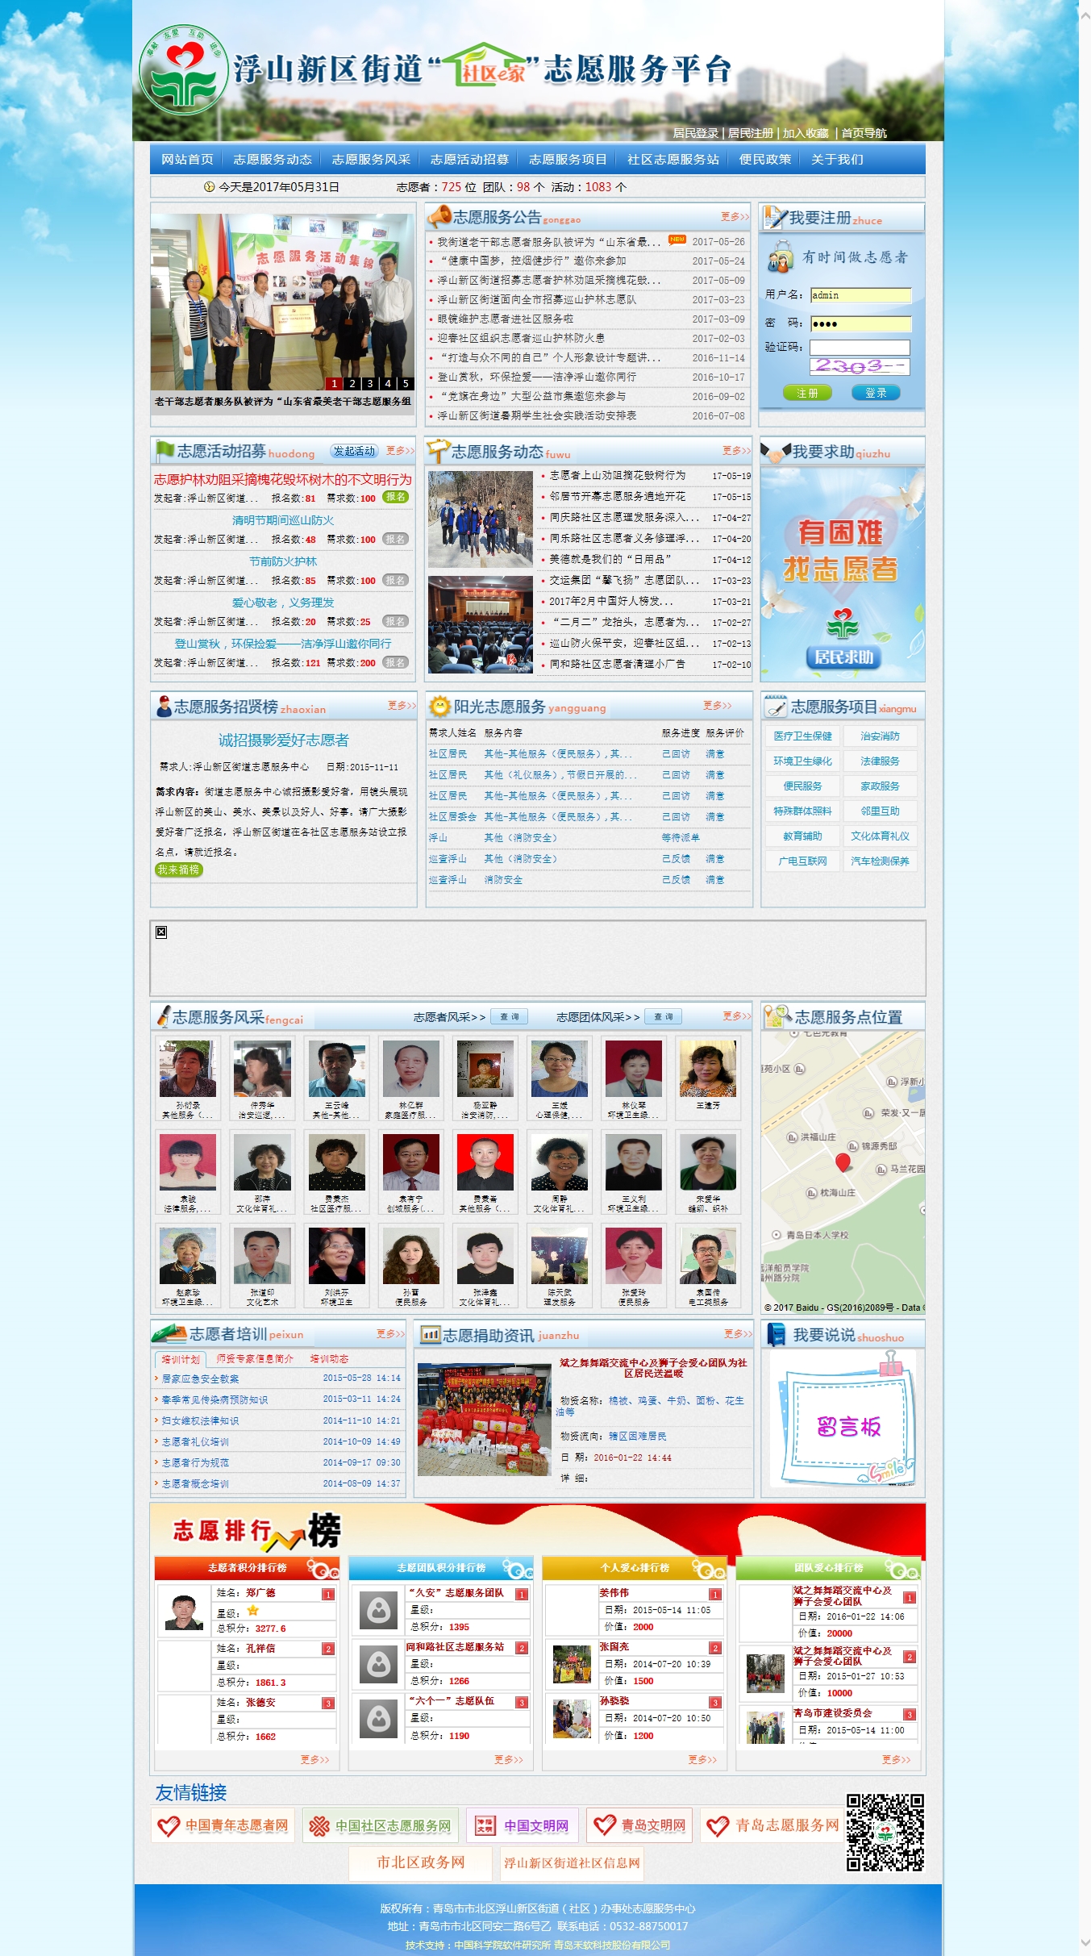Switch slideshow to image number 5

click(406, 384)
